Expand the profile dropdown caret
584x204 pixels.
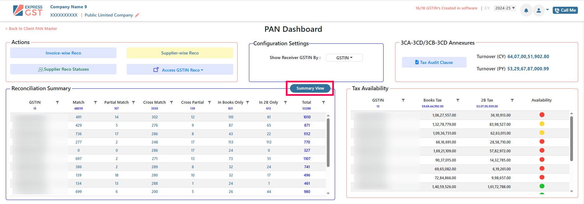(x=548, y=10)
